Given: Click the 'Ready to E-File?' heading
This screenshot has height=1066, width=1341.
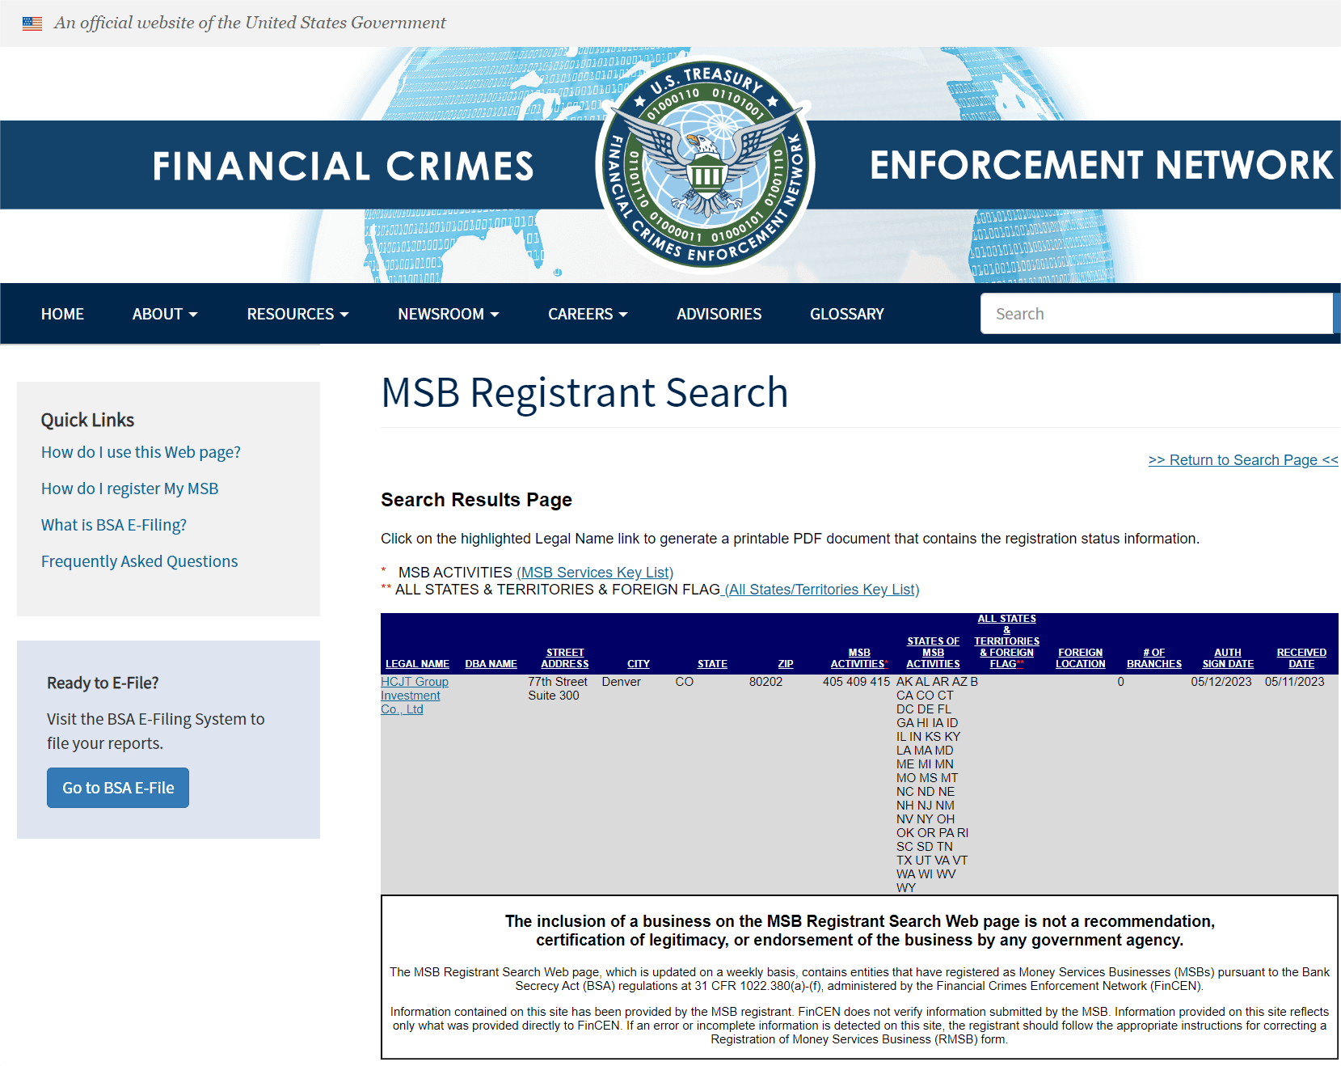Looking at the screenshot, I should (x=103, y=683).
